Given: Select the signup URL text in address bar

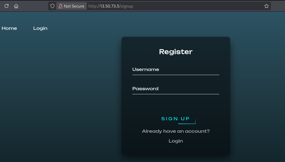Looking at the screenshot, I should [x=111, y=6].
